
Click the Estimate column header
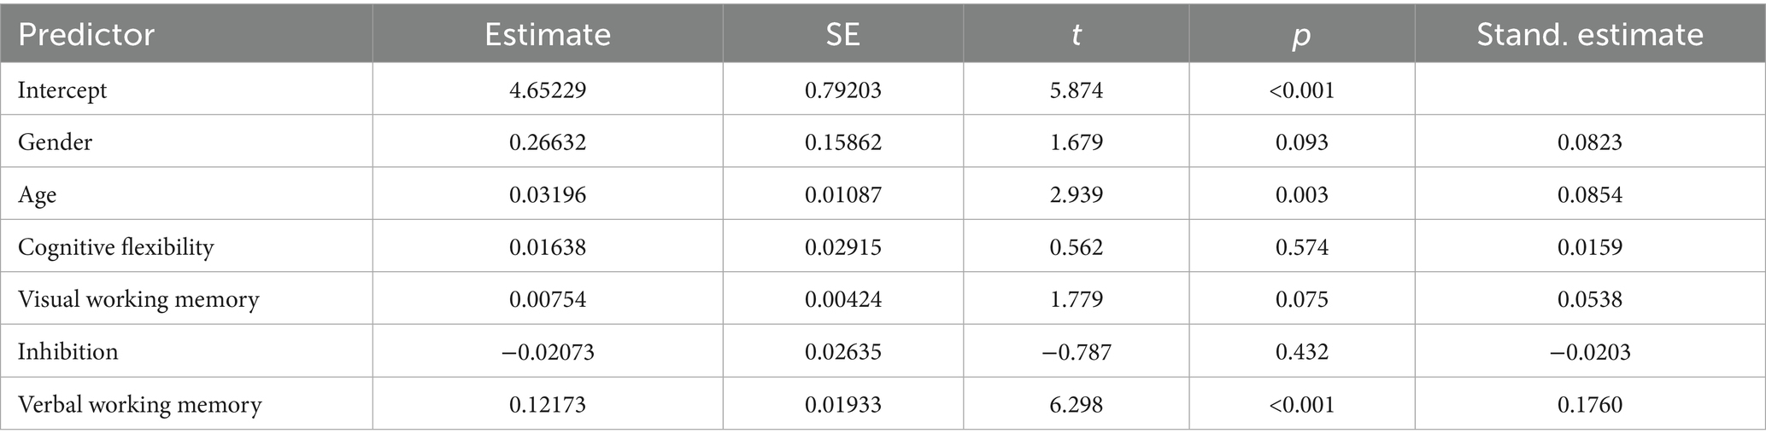(548, 34)
